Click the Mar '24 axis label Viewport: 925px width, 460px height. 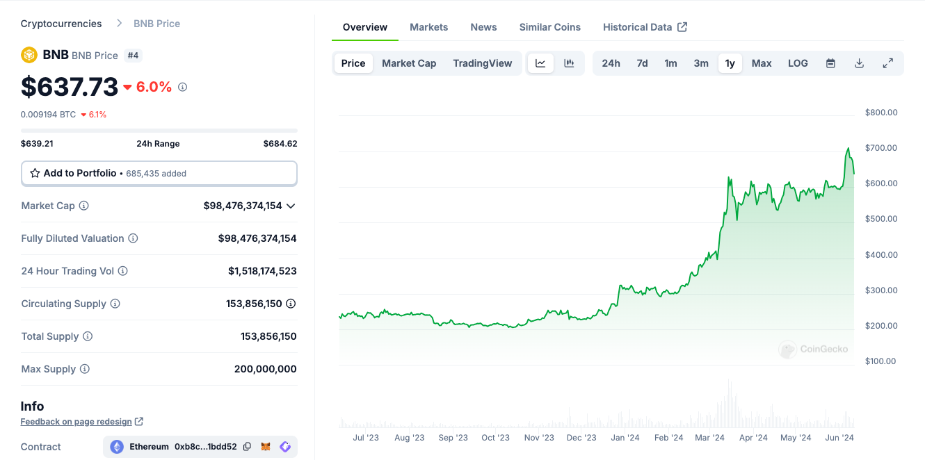coord(709,438)
